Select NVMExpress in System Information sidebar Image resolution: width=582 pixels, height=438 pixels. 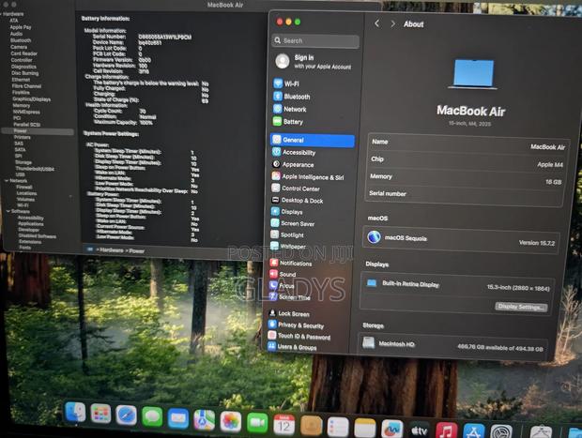26,112
